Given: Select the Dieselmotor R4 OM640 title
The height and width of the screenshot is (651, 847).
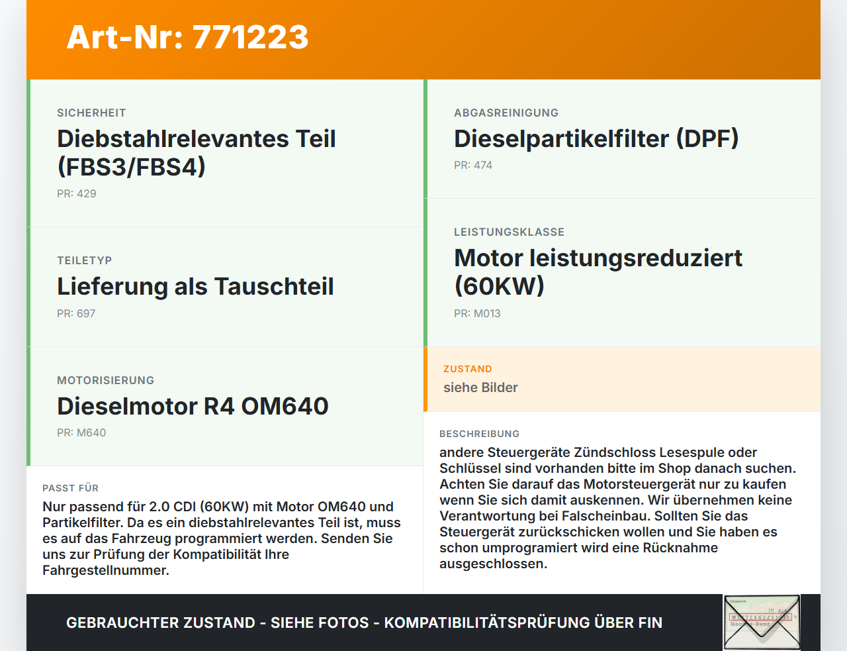Looking at the screenshot, I should 193,406.
